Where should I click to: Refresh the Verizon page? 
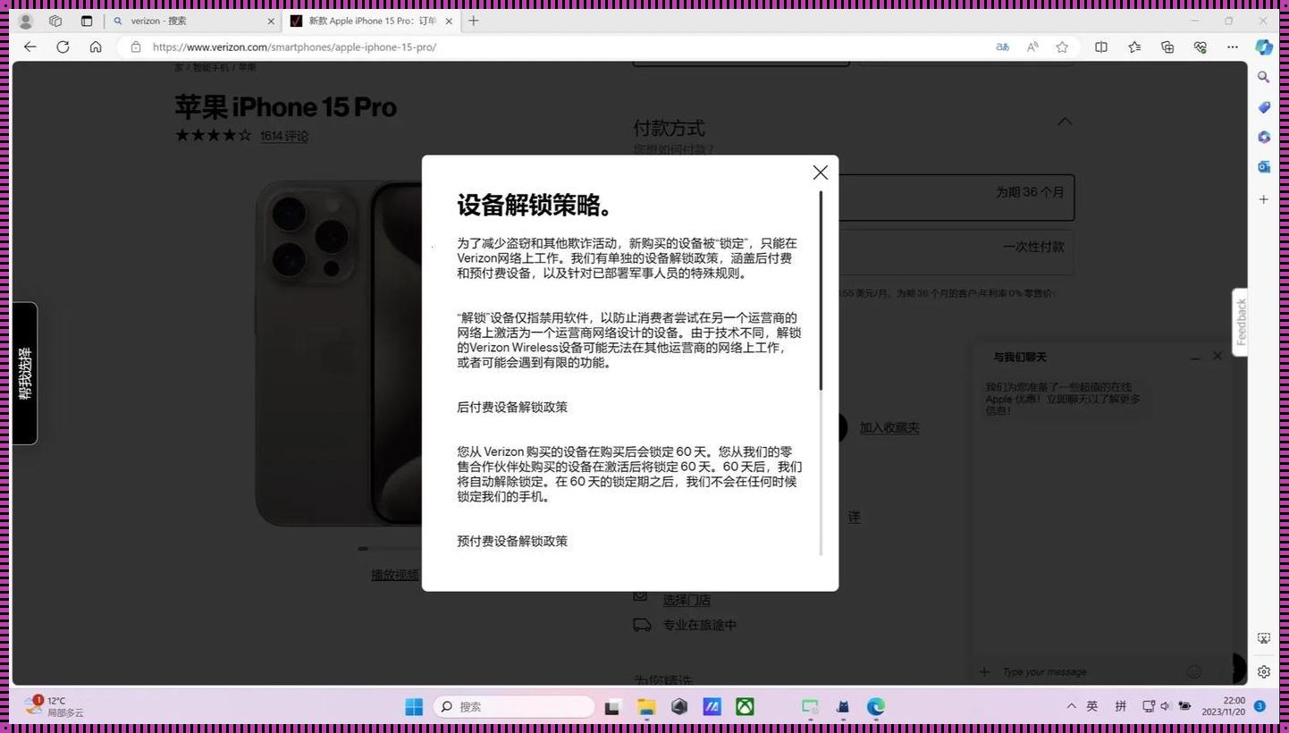(63, 46)
